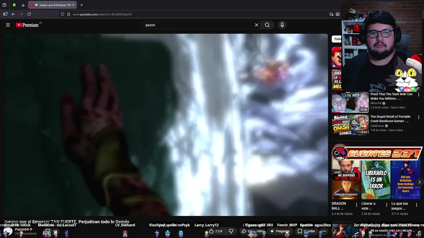Open the YouTube hamburger guide menu
Screen dimensions: 424x238
click(x=8, y=25)
